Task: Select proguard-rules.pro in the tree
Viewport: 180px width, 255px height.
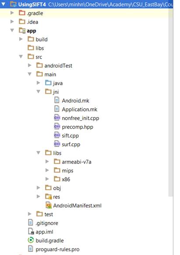Action: coord(57,249)
